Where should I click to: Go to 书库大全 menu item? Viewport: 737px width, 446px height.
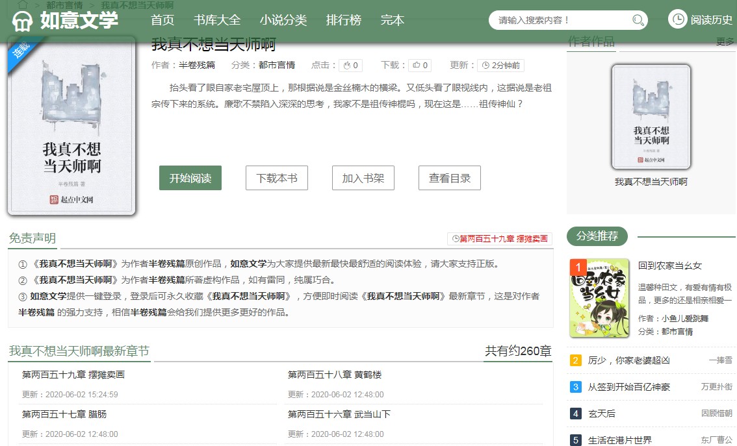click(x=217, y=20)
